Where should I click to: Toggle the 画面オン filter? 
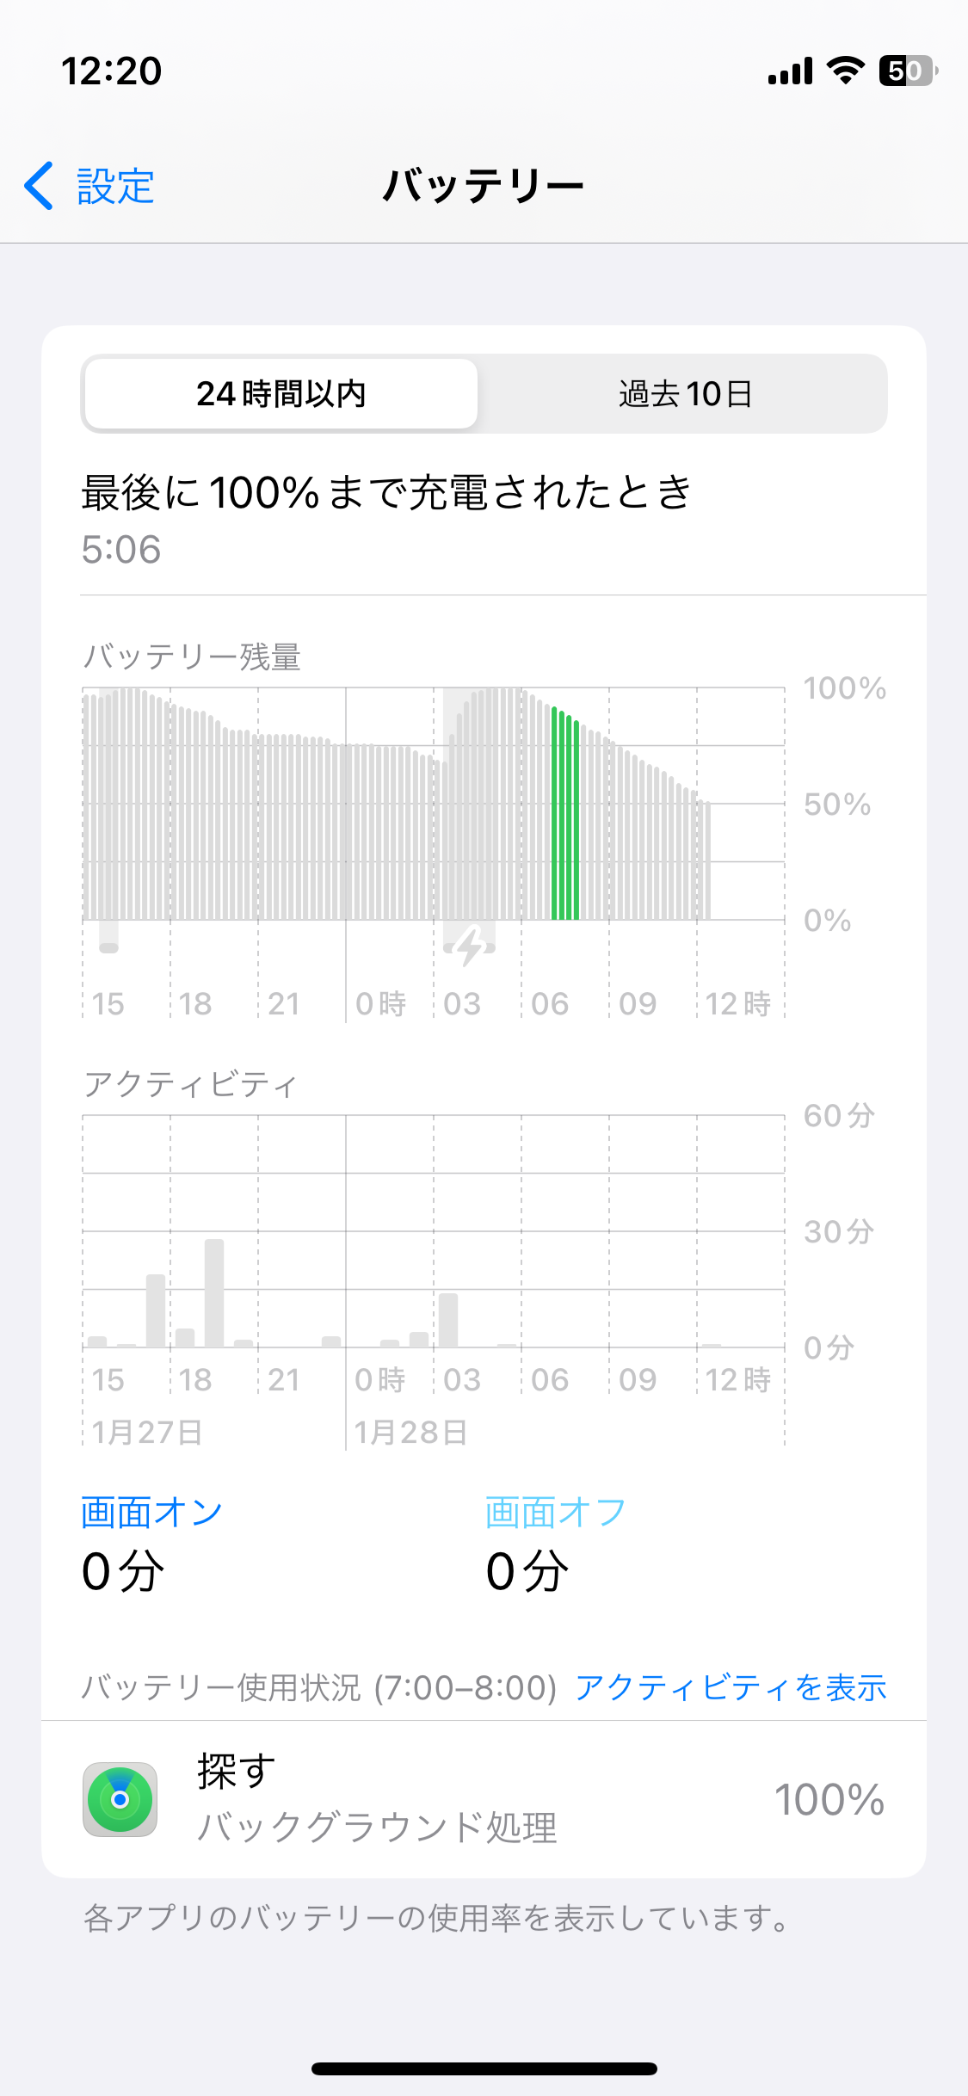click(x=152, y=1512)
